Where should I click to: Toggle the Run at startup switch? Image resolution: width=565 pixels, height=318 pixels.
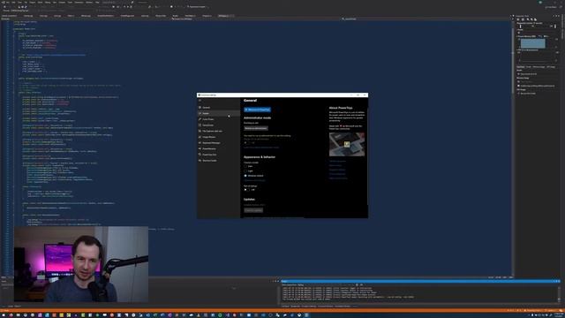[x=247, y=190]
